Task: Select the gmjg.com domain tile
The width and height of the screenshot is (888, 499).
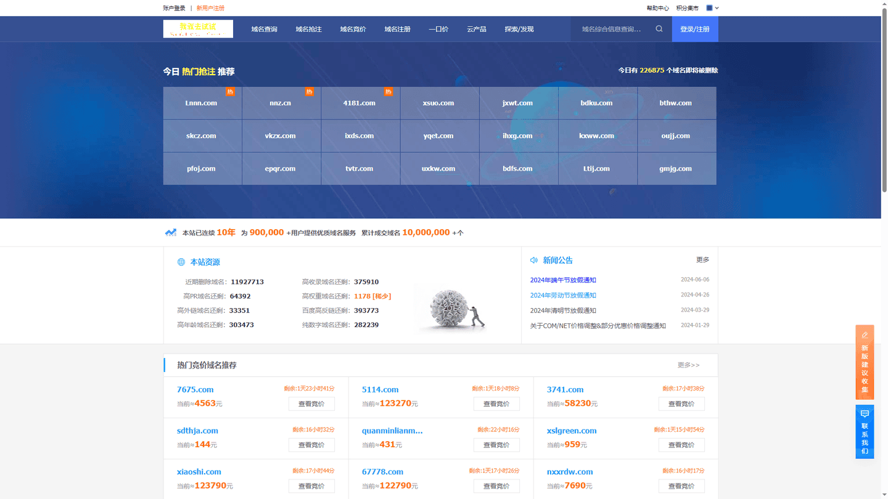Action: [676, 168]
